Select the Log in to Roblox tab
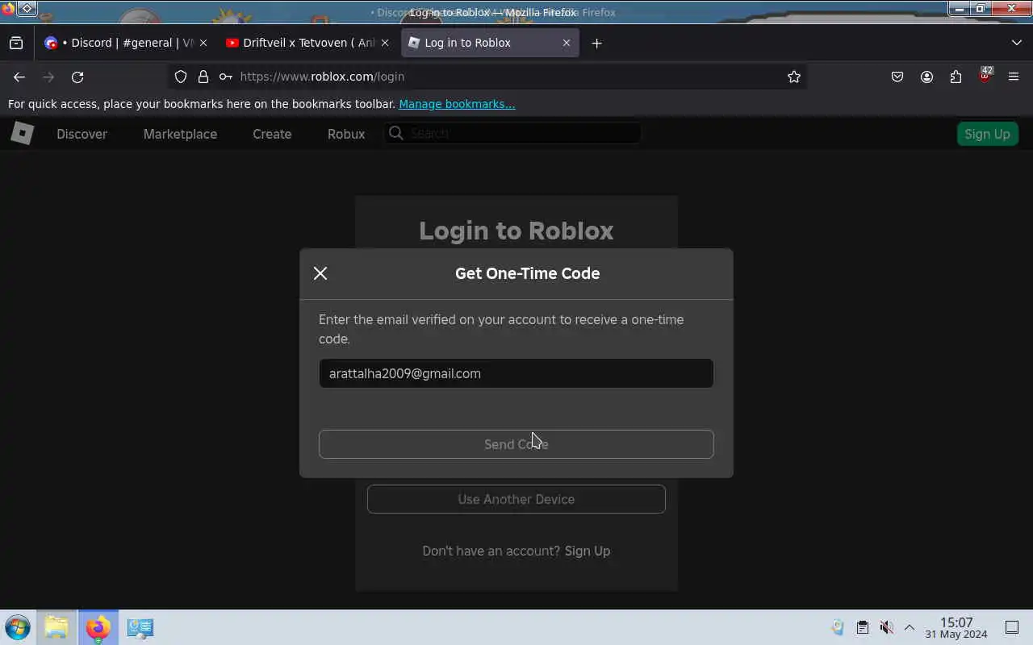 490,43
